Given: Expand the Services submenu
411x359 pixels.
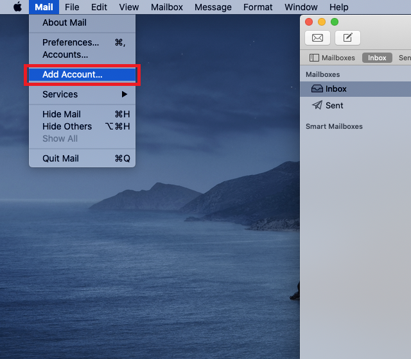Looking at the screenshot, I should click(82, 94).
